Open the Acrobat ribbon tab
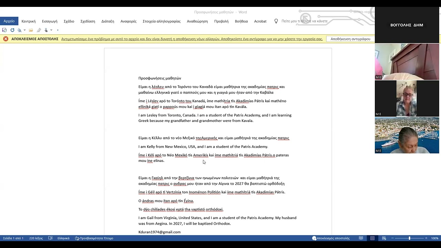Viewport: 441px width, 248px height. (260, 21)
